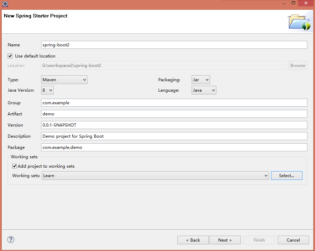Uncheck Add project to working sets

pos(15,166)
